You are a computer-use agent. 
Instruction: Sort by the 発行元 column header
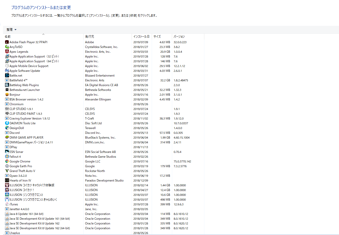[x=107, y=37]
